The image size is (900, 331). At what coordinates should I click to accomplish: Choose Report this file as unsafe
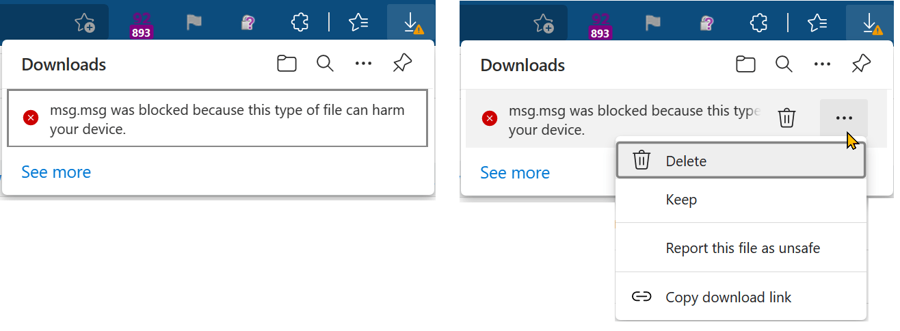741,248
